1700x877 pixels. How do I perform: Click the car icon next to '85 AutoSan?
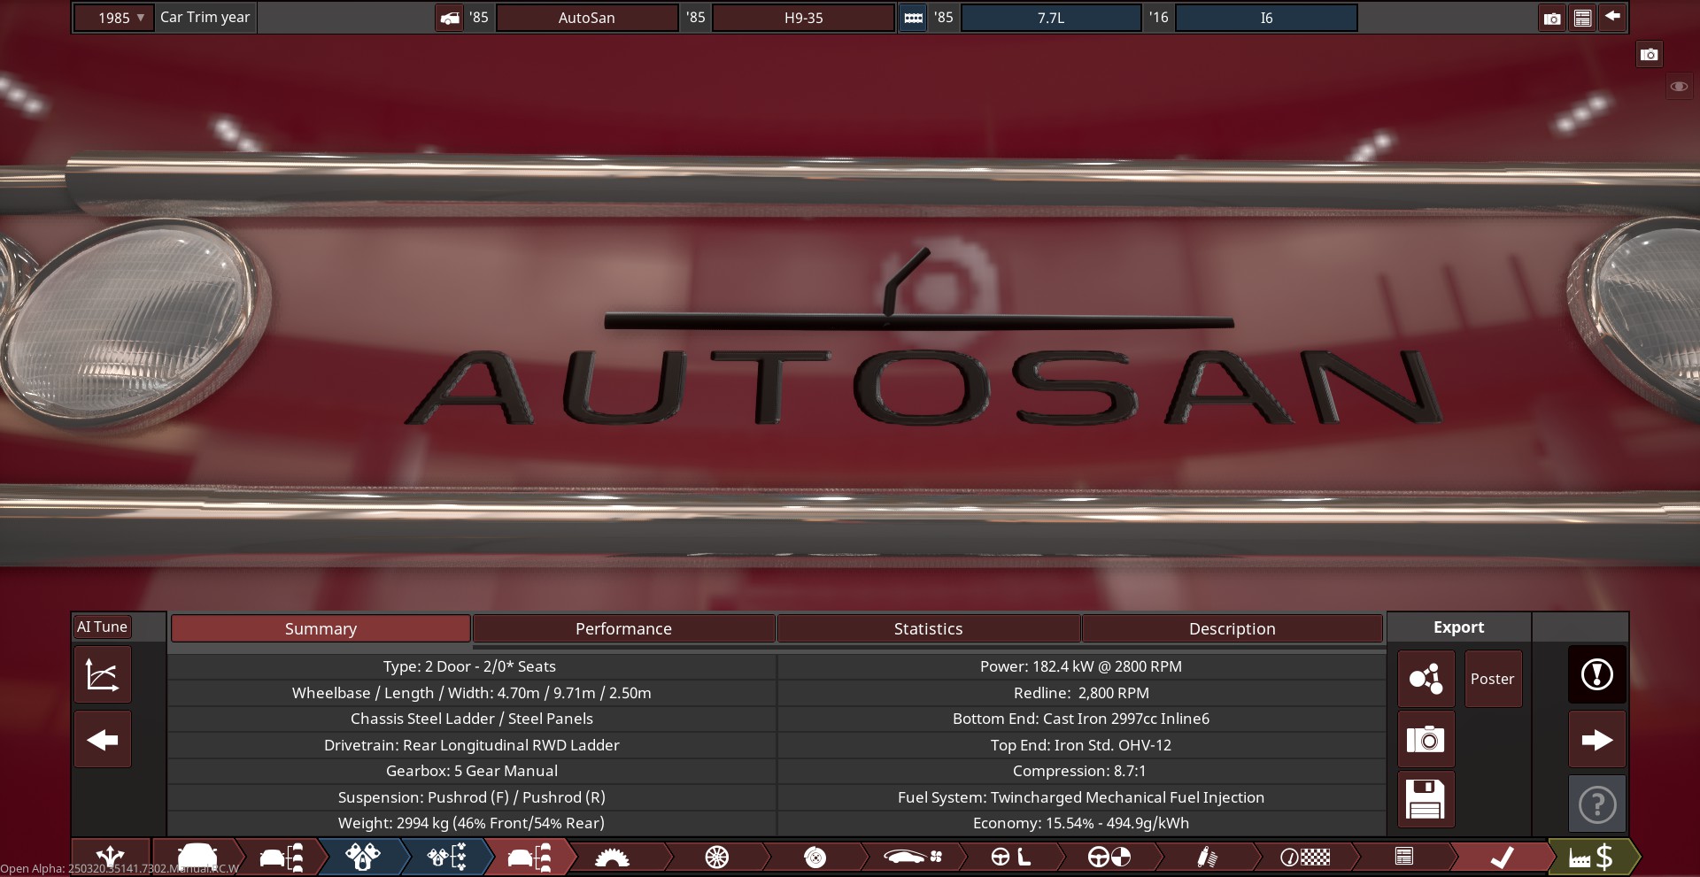450,18
